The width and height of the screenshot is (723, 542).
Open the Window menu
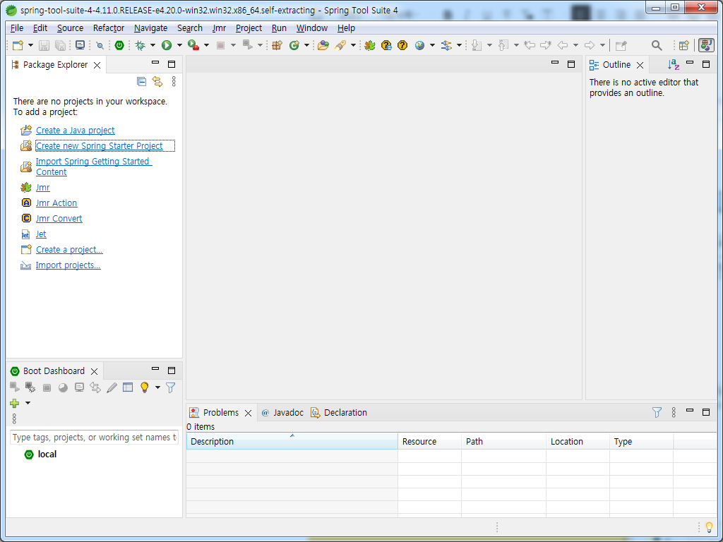click(x=311, y=28)
